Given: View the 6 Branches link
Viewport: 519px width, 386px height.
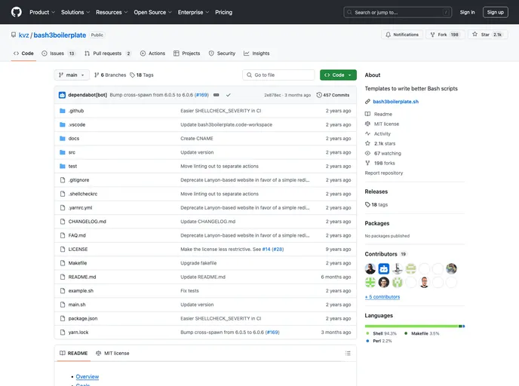Looking at the screenshot, I should pos(110,75).
